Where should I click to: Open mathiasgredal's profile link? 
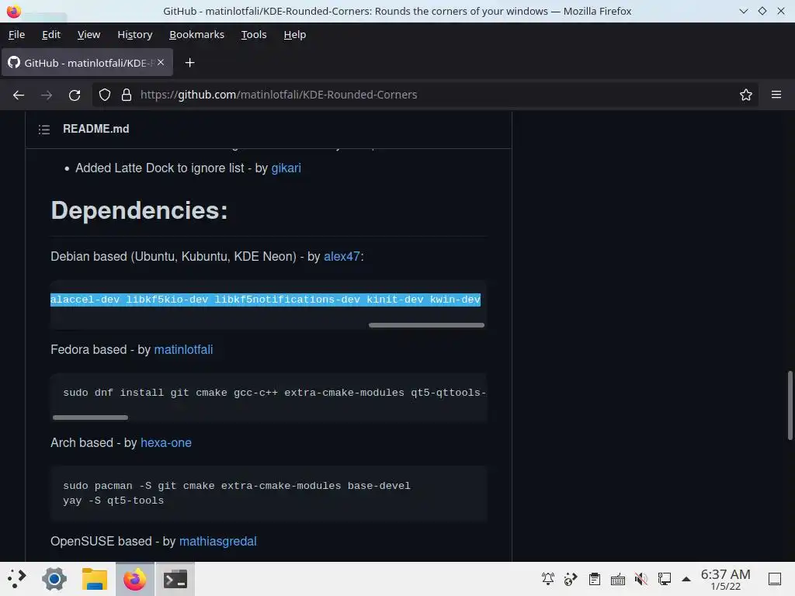(218, 541)
